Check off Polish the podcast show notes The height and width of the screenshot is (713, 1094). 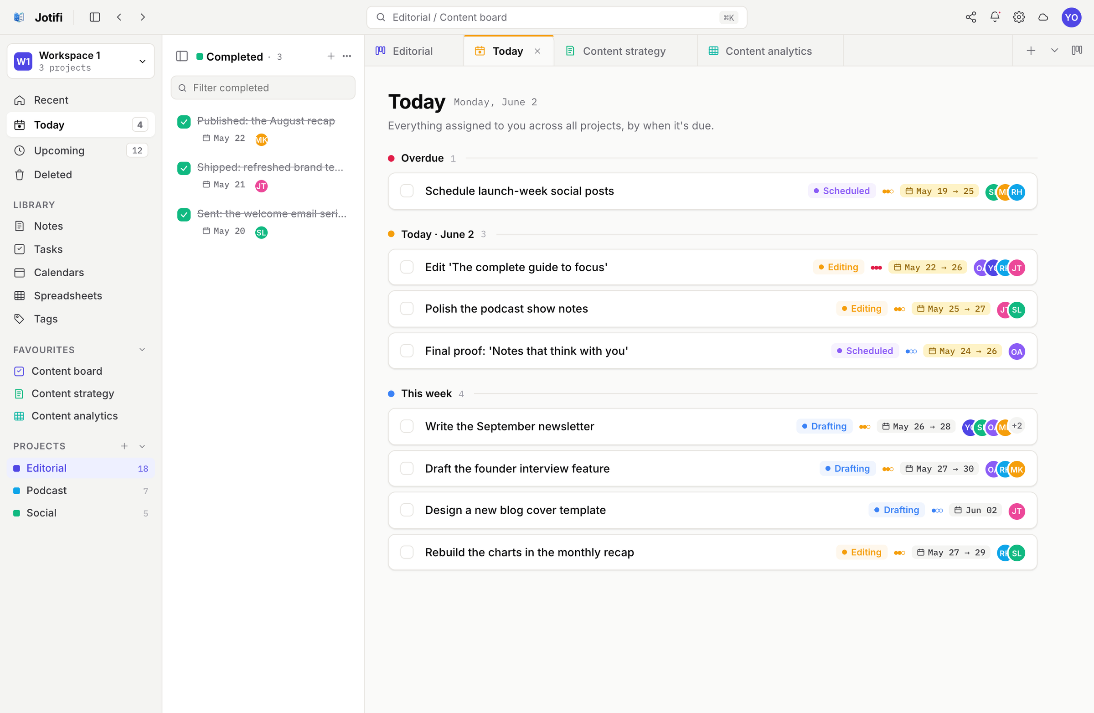click(407, 309)
